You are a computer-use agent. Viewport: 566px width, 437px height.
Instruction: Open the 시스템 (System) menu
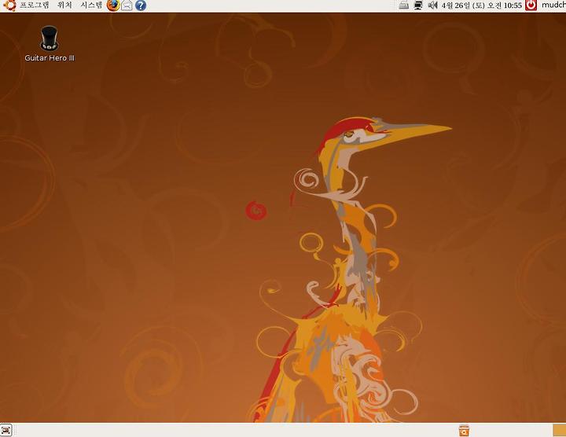(91, 5)
